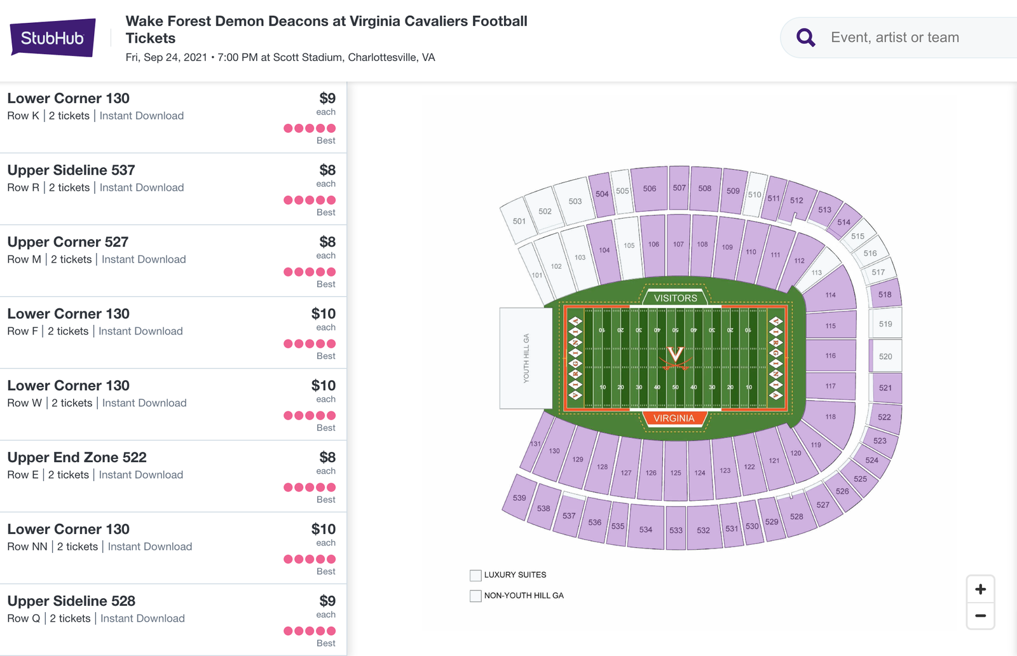Select section 522 on the stadium map
This screenshot has height=656, width=1017.
(x=884, y=417)
